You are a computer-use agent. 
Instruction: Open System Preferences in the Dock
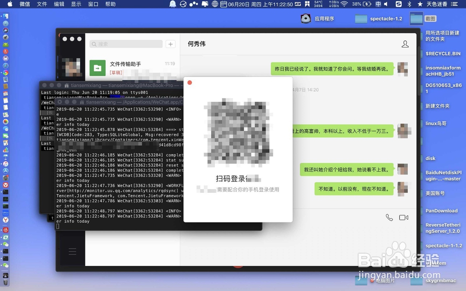[x=6, y=178]
